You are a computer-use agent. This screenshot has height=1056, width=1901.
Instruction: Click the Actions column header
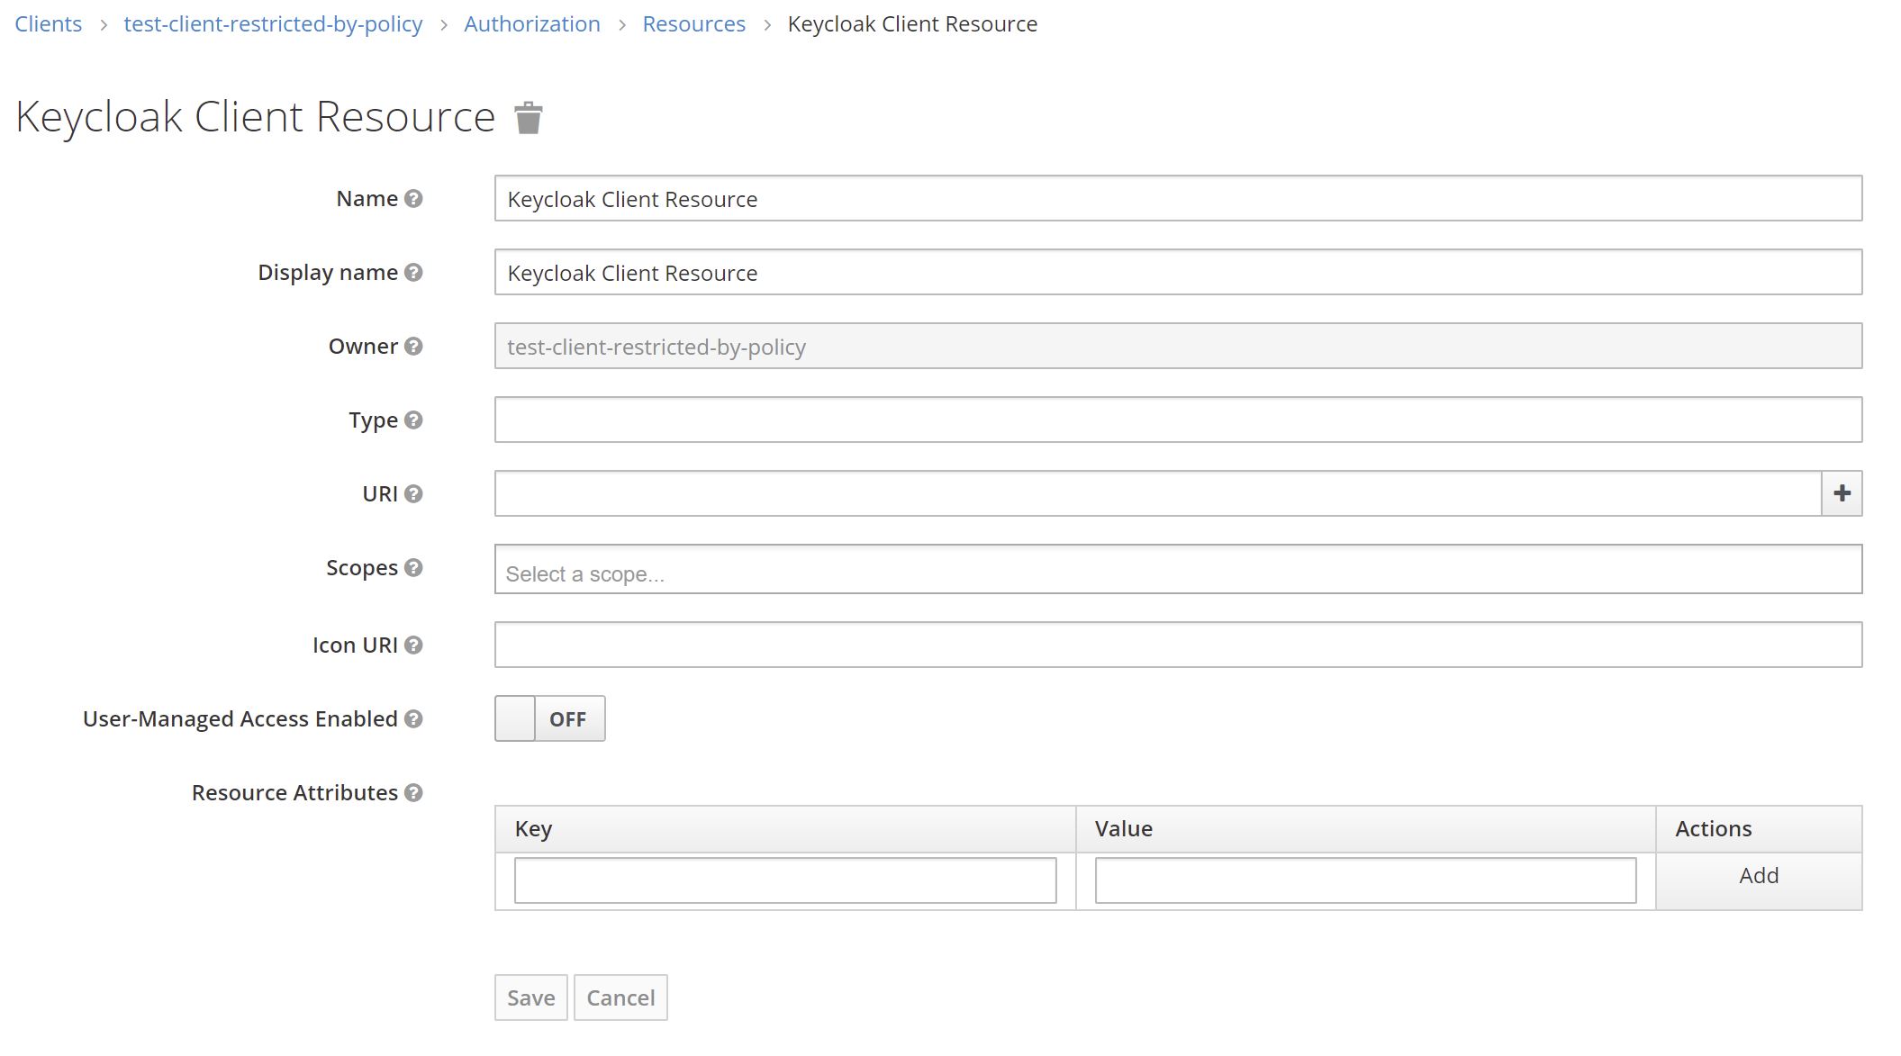(x=1759, y=829)
